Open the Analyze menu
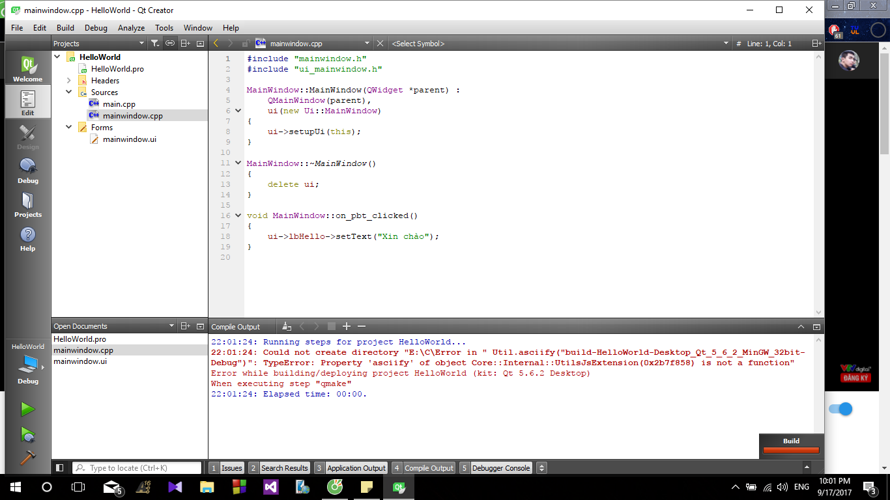This screenshot has width=890, height=500. coord(131,28)
